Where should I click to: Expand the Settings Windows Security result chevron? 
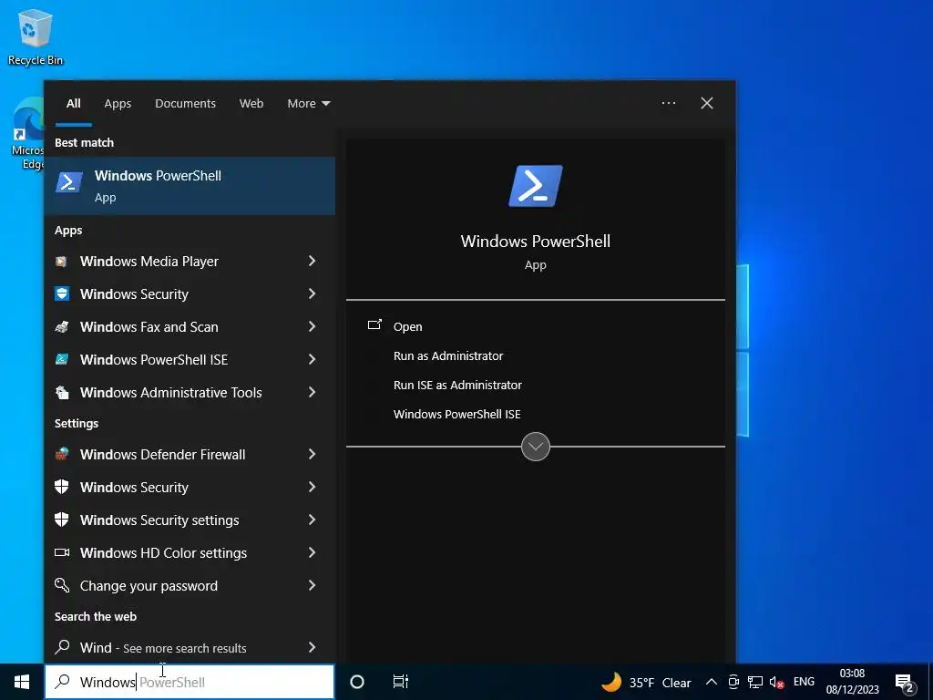[312, 487]
